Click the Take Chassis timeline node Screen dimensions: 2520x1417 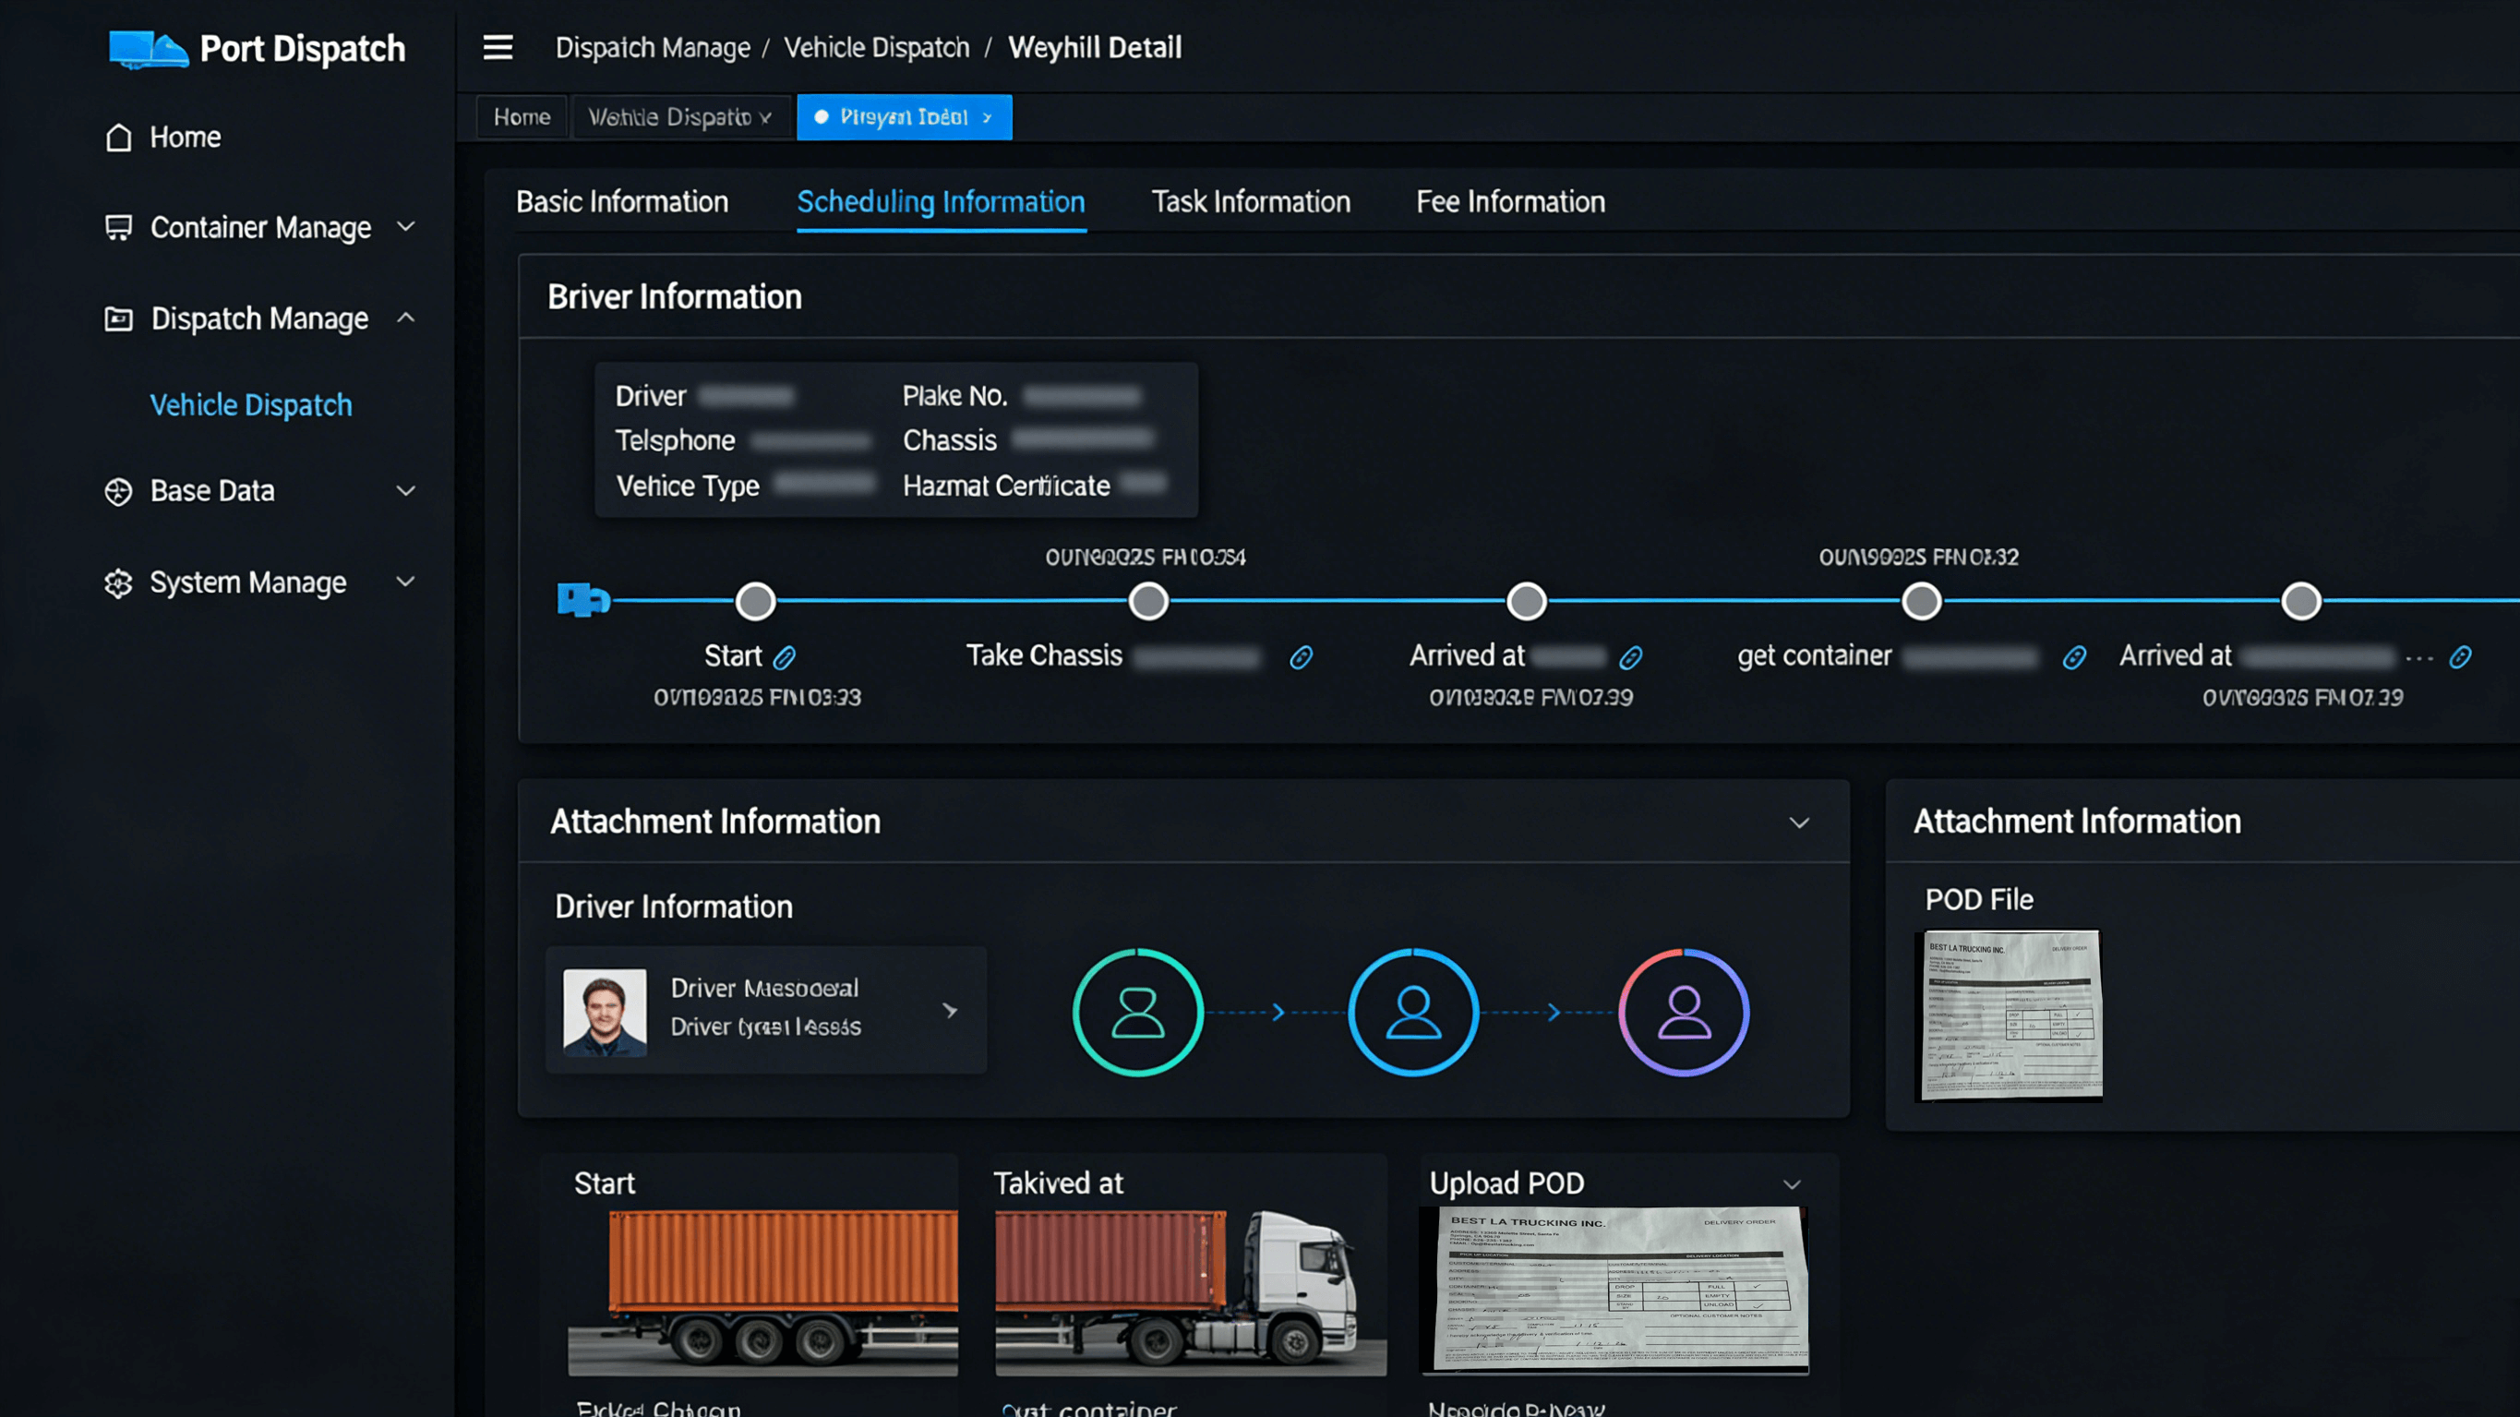tap(1147, 601)
